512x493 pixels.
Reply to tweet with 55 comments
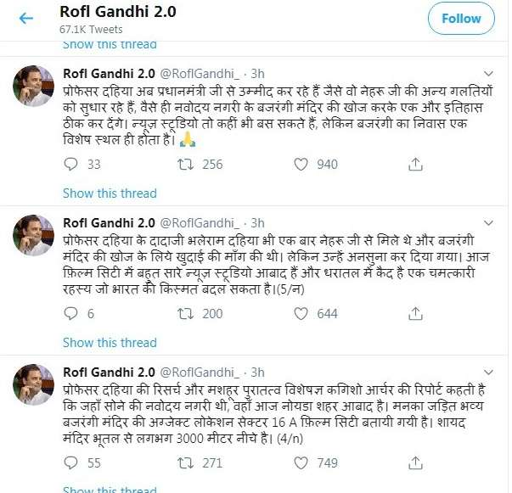70,462
